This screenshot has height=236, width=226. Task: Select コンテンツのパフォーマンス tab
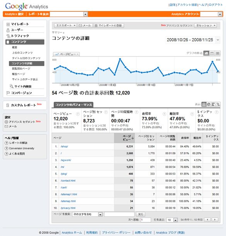(73, 105)
